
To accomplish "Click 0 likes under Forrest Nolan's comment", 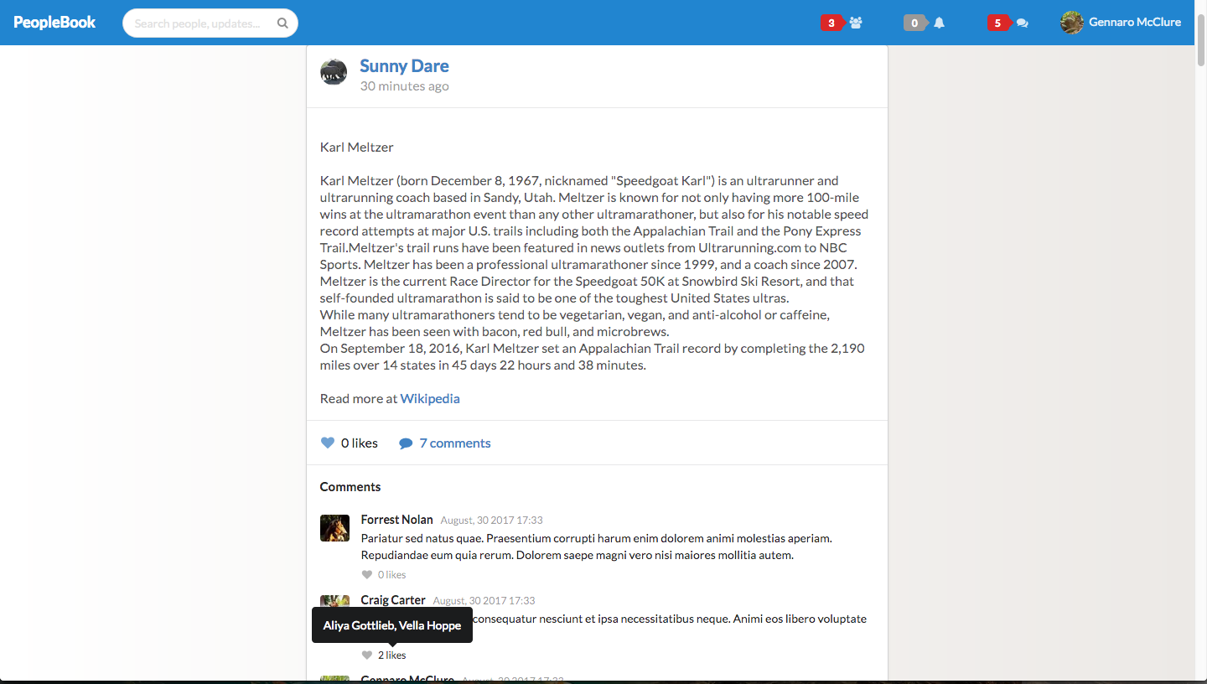I will (391, 575).
